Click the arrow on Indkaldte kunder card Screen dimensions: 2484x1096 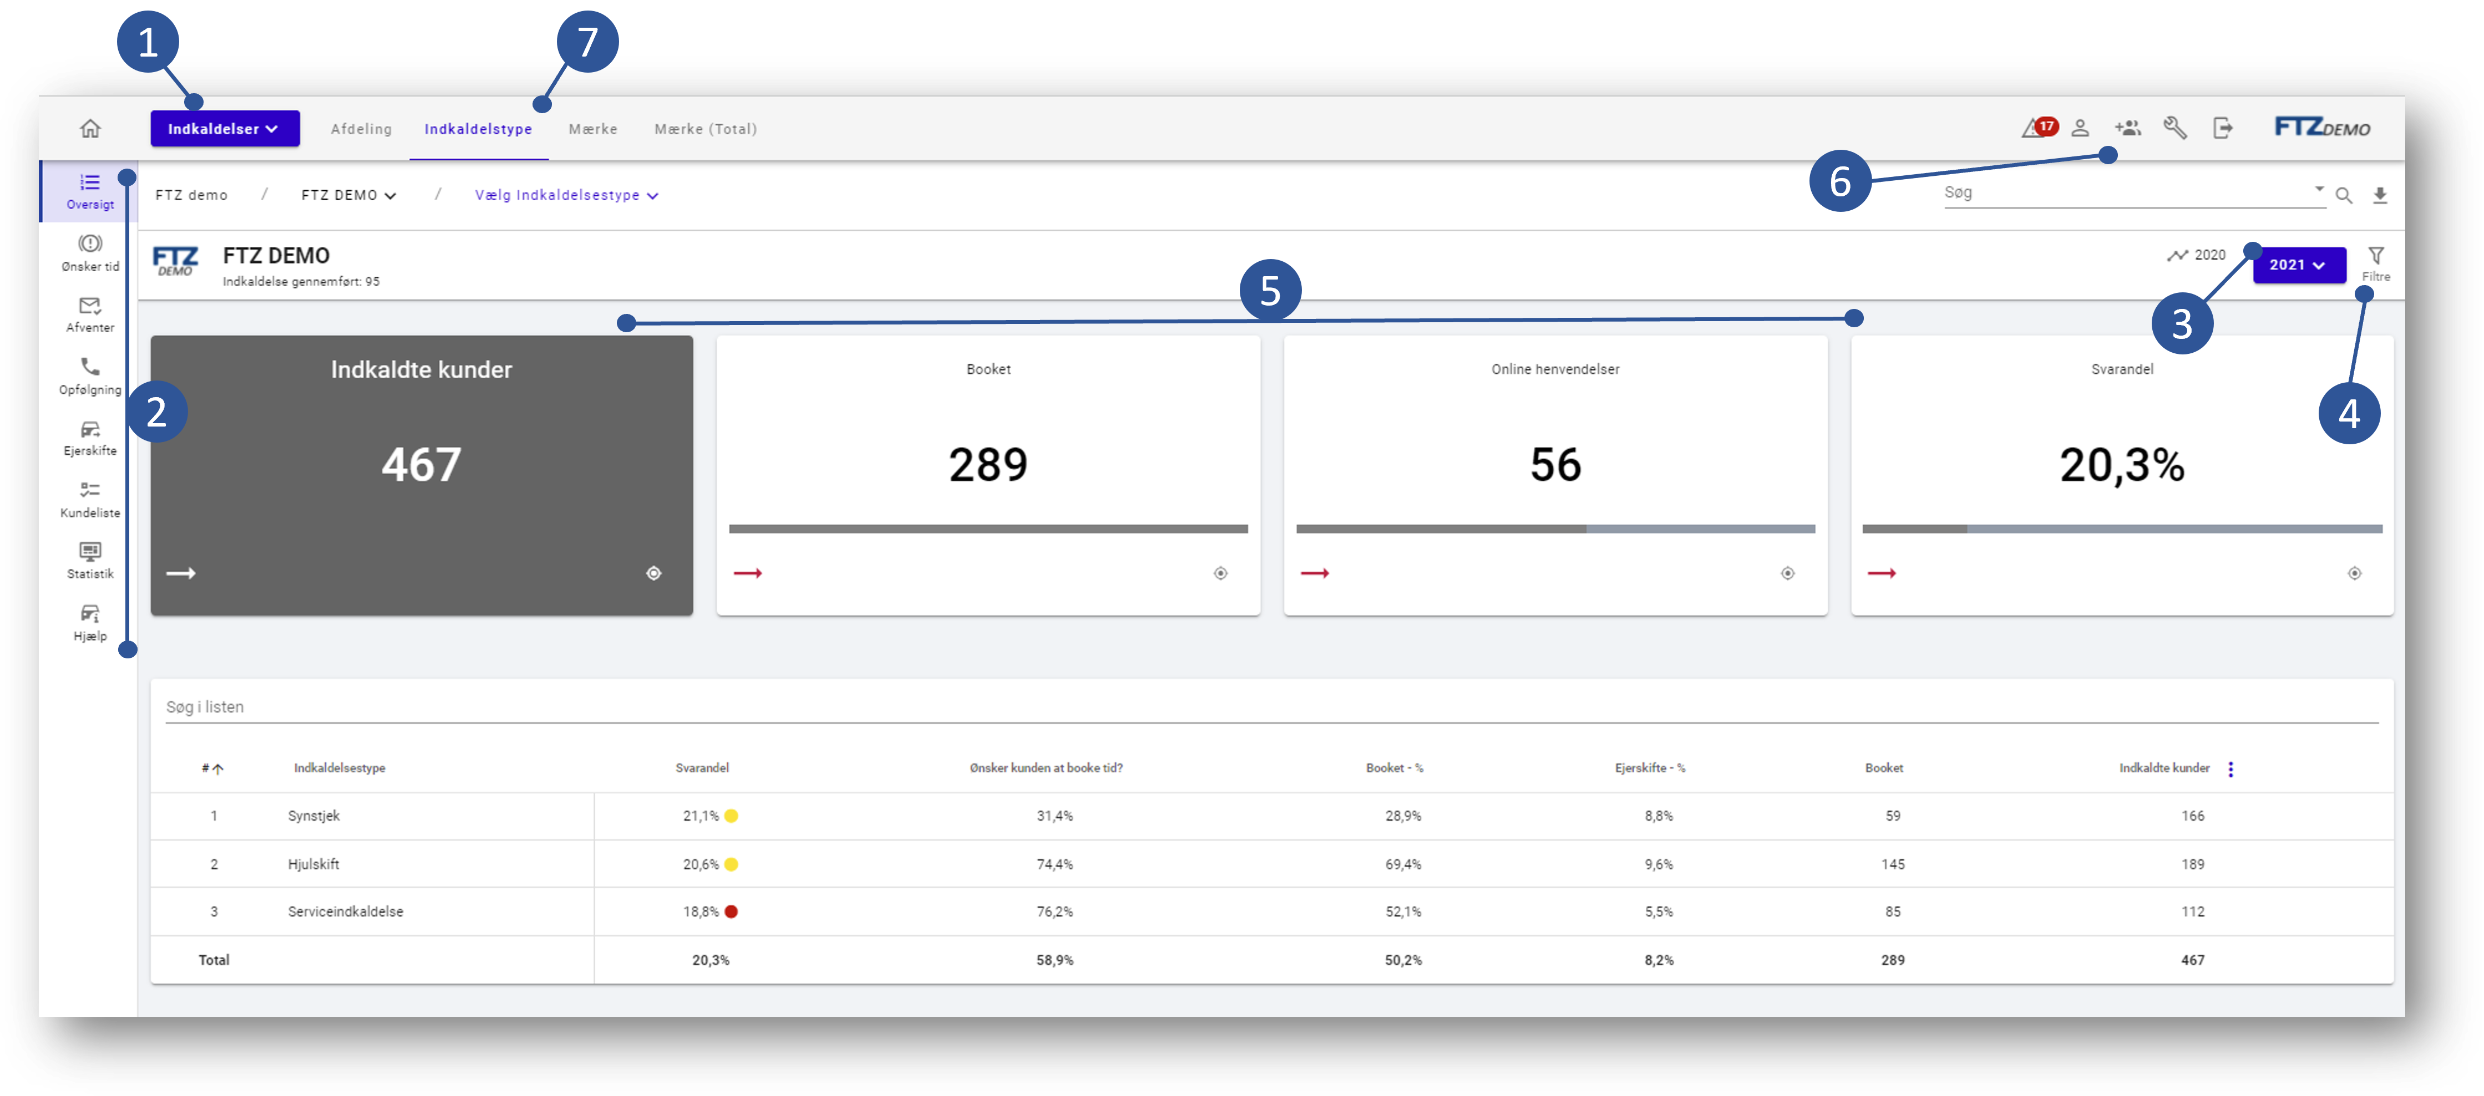click(x=180, y=574)
